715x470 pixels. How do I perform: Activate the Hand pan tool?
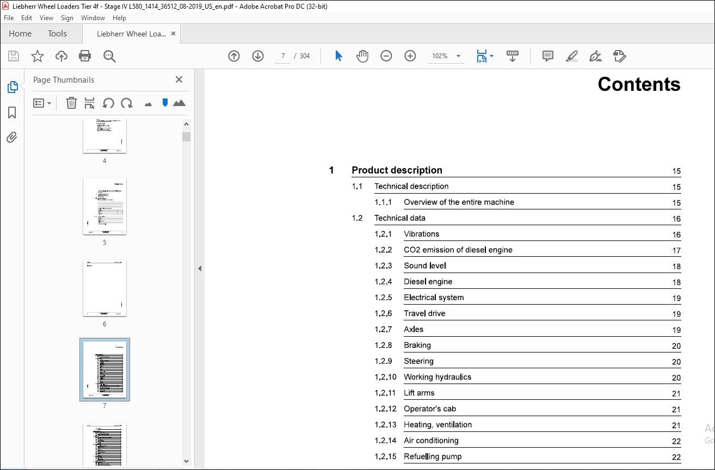[362, 56]
